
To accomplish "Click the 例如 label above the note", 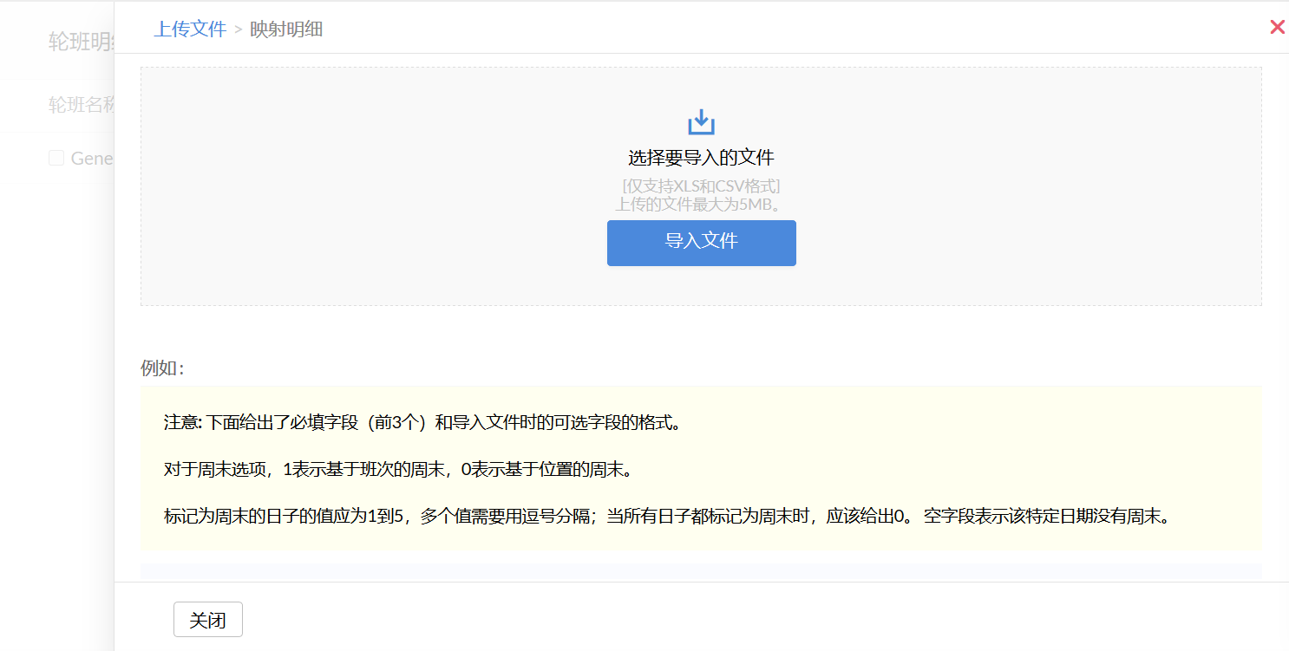I will pyautogui.click(x=162, y=368).
